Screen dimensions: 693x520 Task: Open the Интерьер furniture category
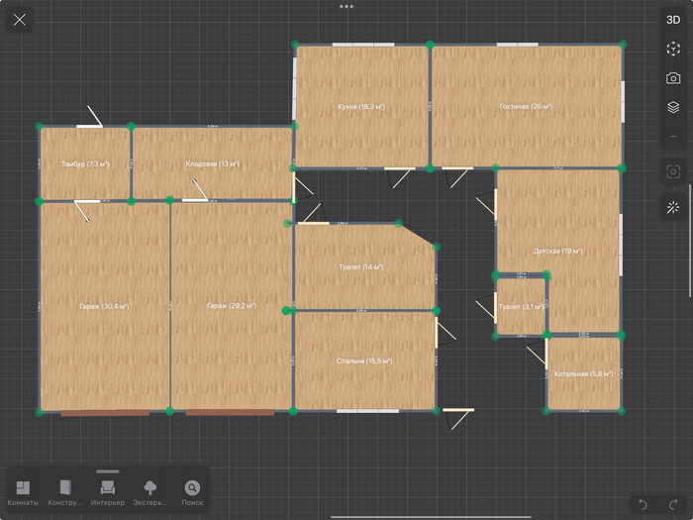point(108,492)
